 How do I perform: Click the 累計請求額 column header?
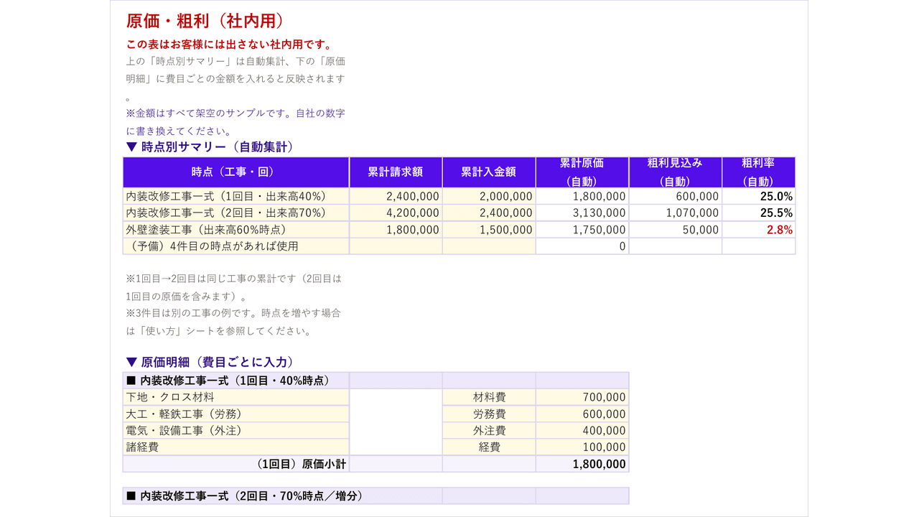point(396,172)
